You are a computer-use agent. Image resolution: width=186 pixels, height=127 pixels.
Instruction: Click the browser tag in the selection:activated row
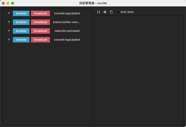tap(21, 31)
